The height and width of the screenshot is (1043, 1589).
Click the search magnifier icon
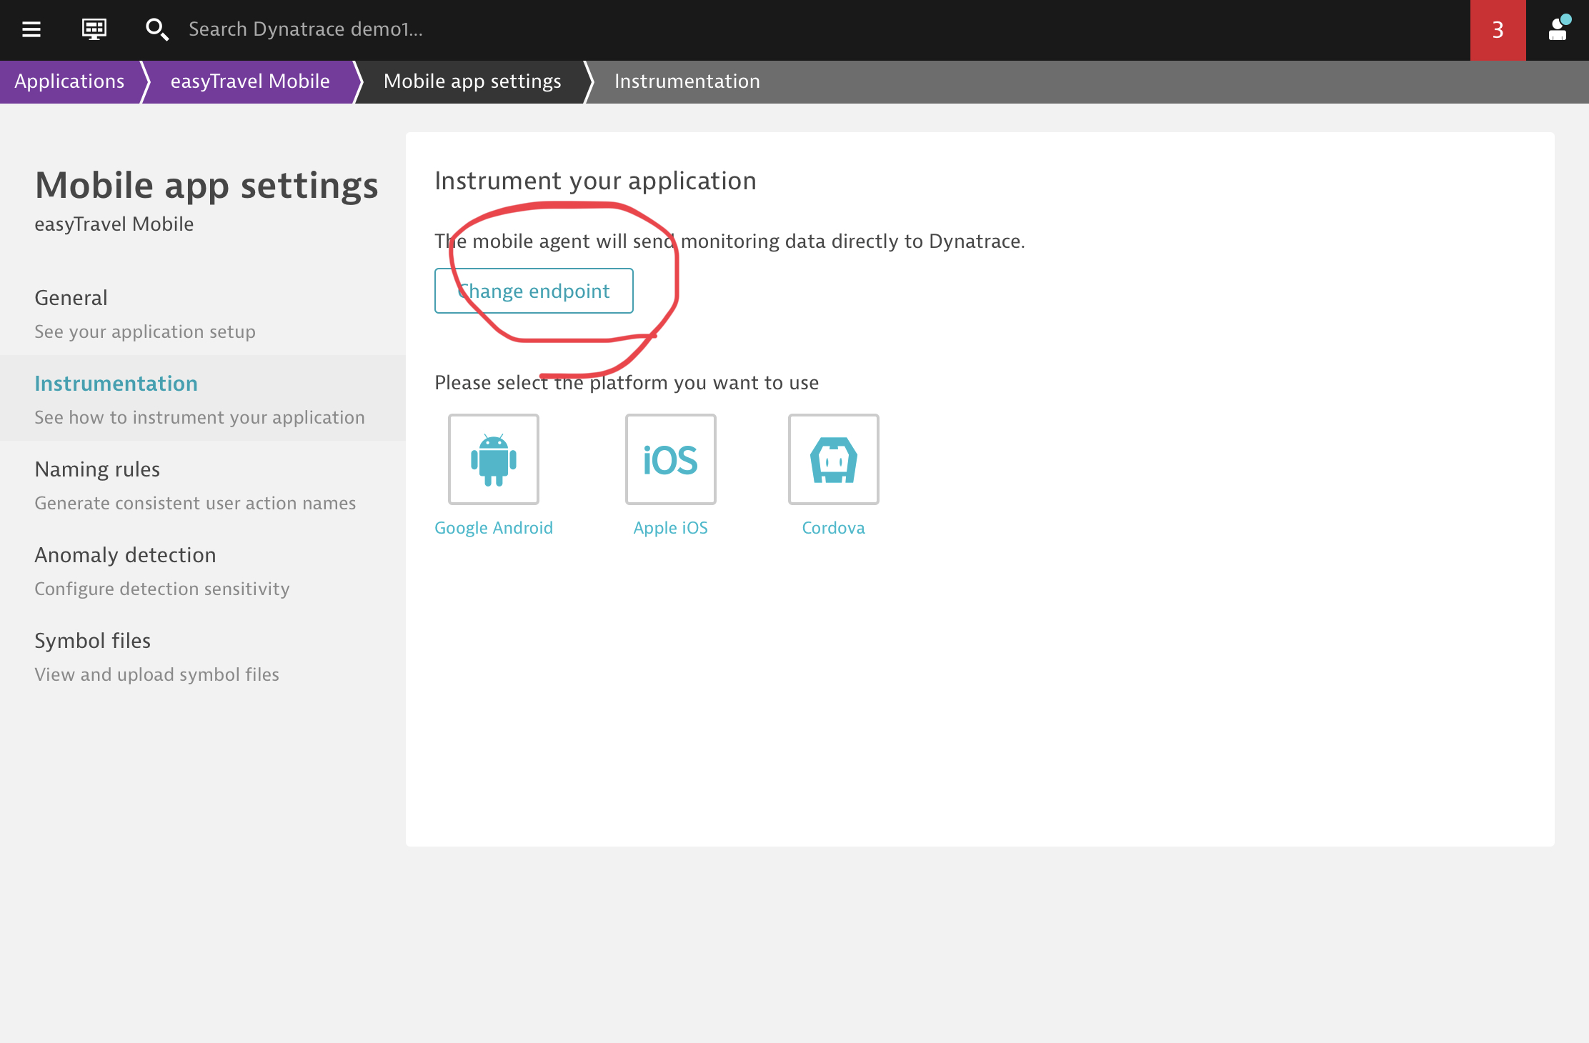point(156,29)
